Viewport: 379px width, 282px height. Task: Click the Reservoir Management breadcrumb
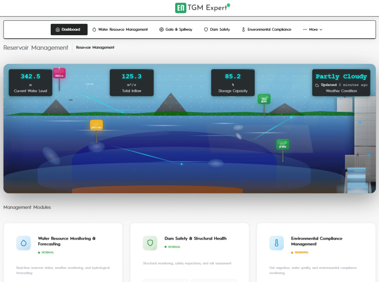95,47
